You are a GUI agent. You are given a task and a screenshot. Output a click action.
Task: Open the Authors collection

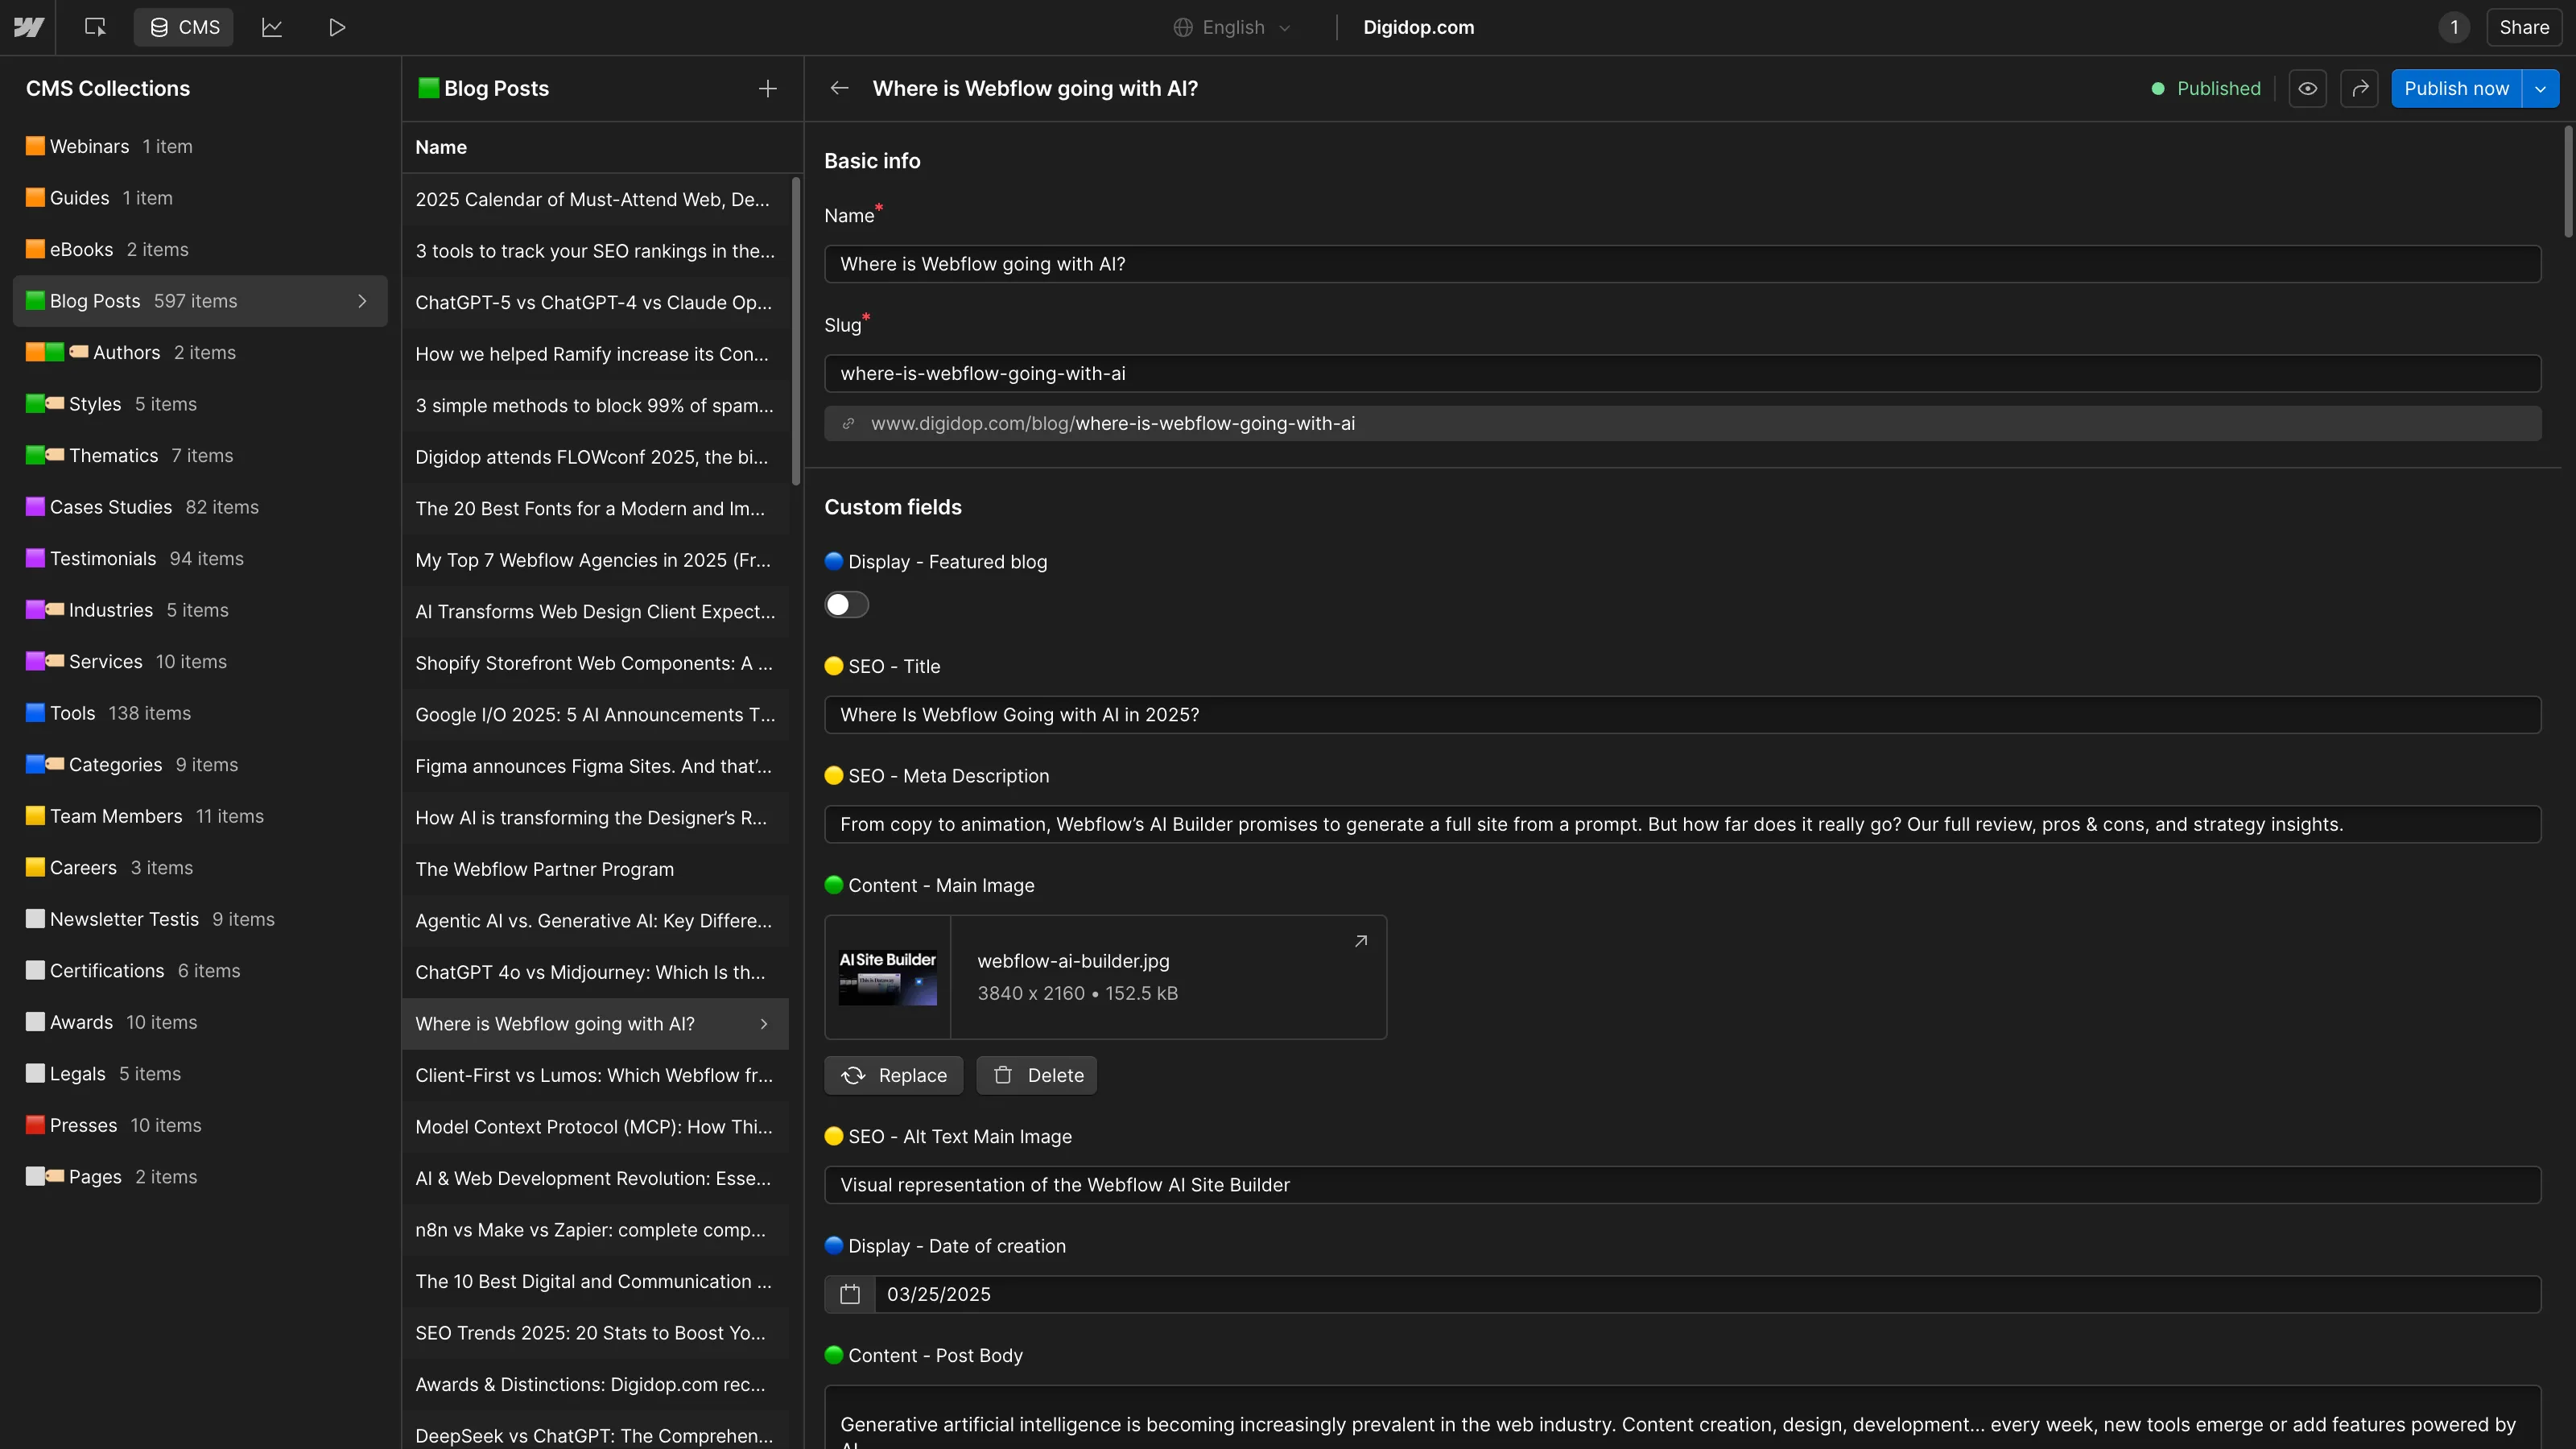pos(200,352)
